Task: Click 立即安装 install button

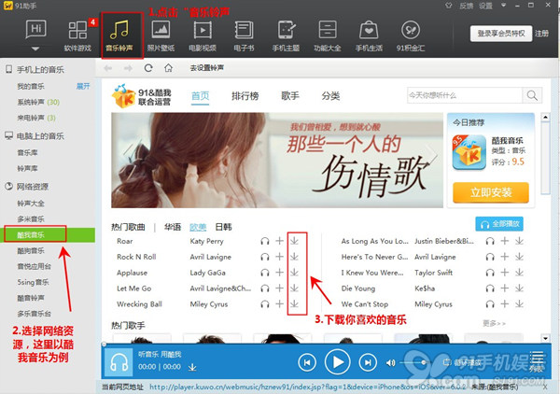Action: pyautogui.click(x=491, y=192)
